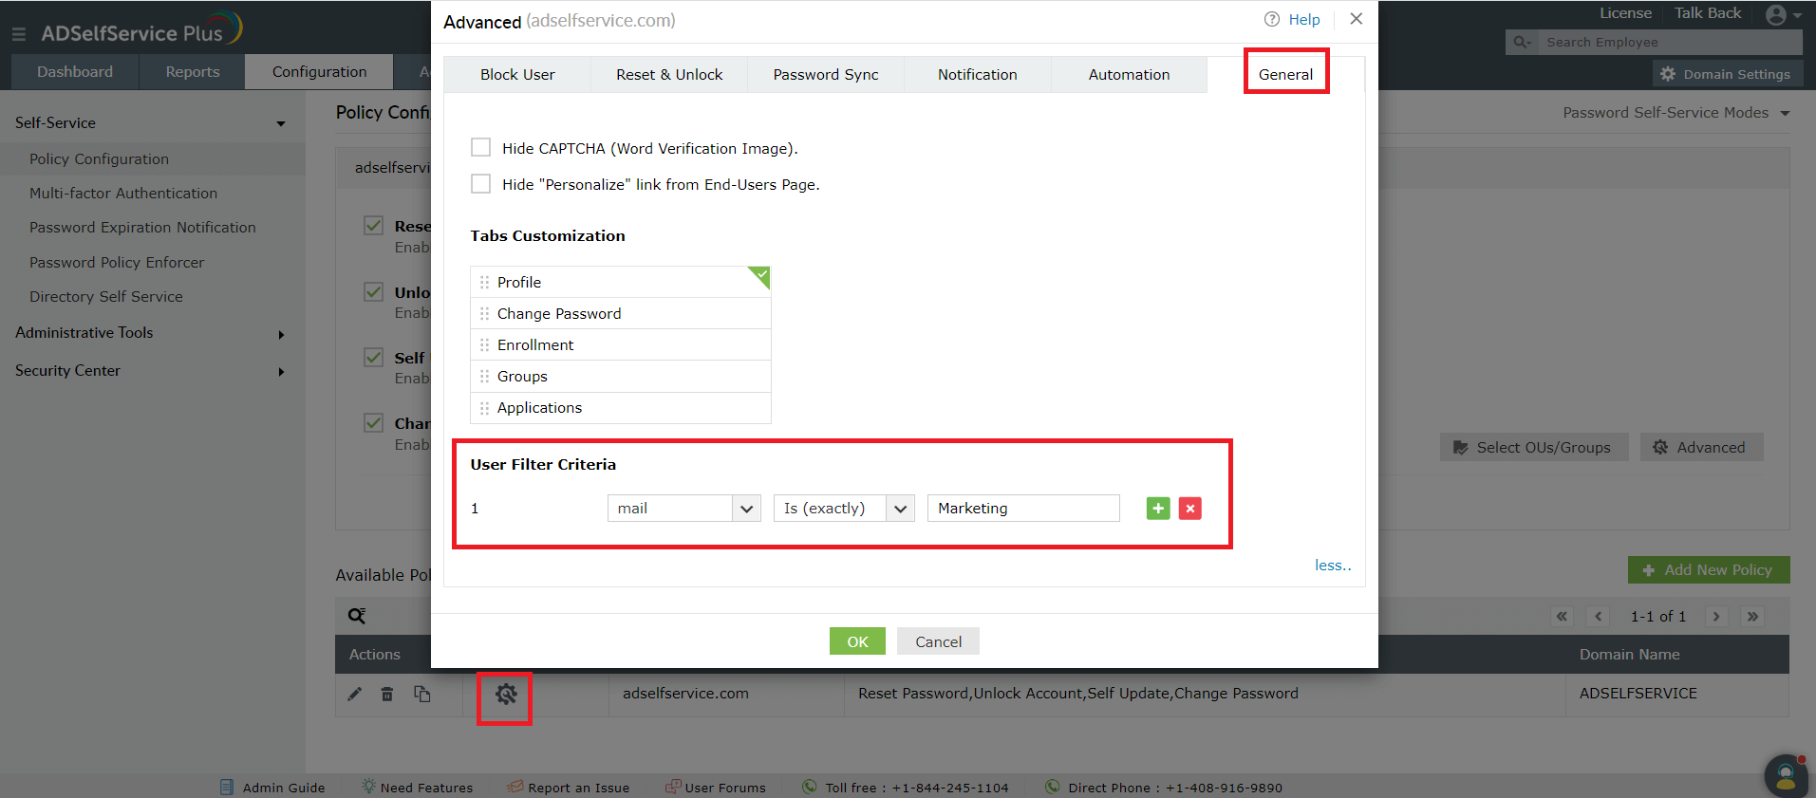Click the Toll free phone icon
This screenshot has width=1816, height=798.
pos(810,787)
